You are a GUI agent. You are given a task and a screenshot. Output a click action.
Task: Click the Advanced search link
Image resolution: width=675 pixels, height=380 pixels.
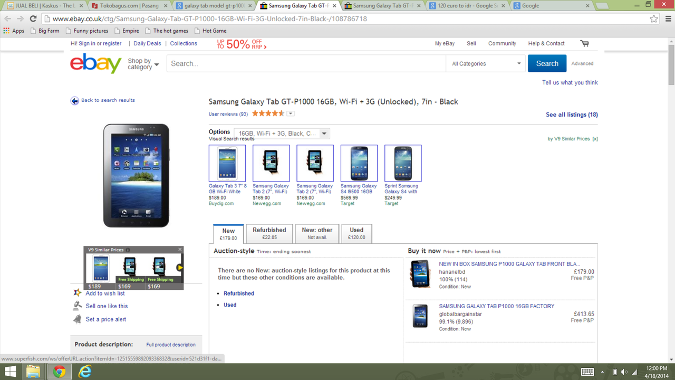coord(582,63)
